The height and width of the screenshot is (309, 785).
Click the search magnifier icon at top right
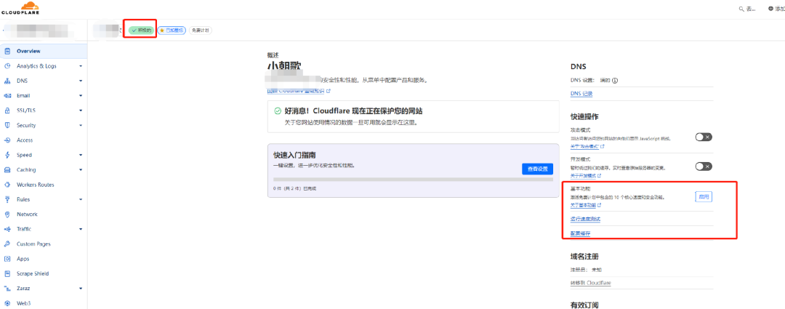[x=741, y=9]
